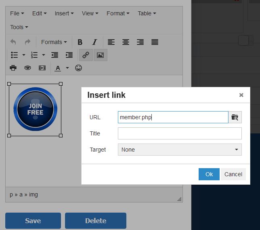
Task: Open the emoticons picker icon
Action: point(79,68)
